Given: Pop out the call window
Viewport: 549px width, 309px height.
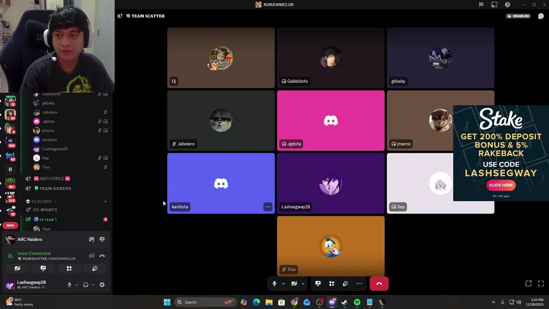Looking at the screenshot, I should click(x=528, y=284).
